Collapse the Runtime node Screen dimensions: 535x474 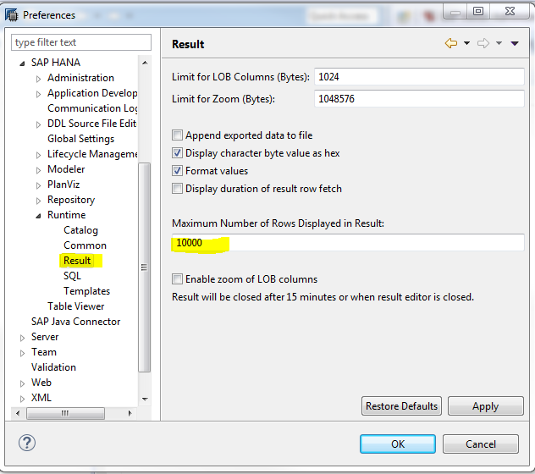[x=39, y=216]
